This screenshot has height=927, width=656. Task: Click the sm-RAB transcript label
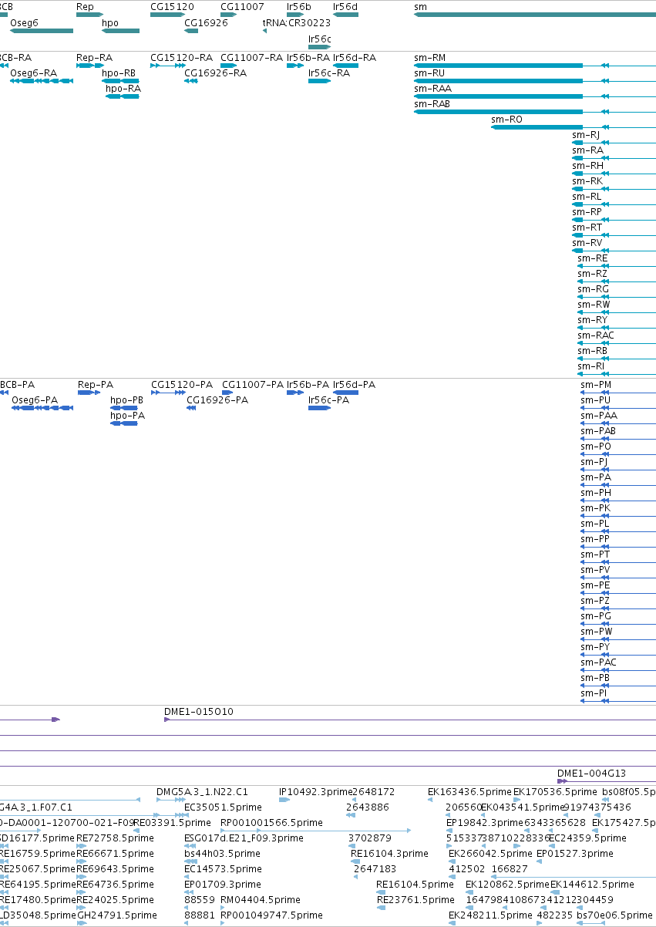(x=432, y=104)
